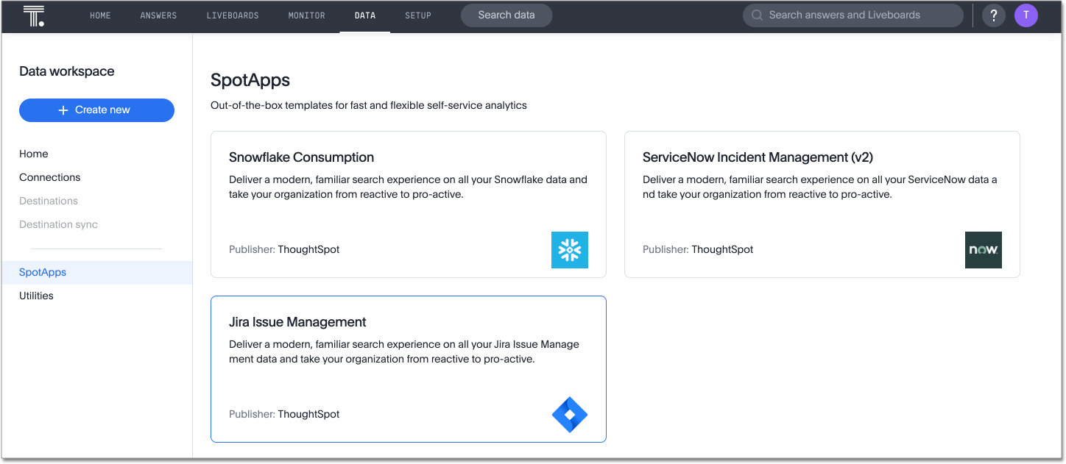Image resolution: width=1066 pixels, height=464 pixels.
Task: Select Utilities in the sidebar
Action: (36, 296)
